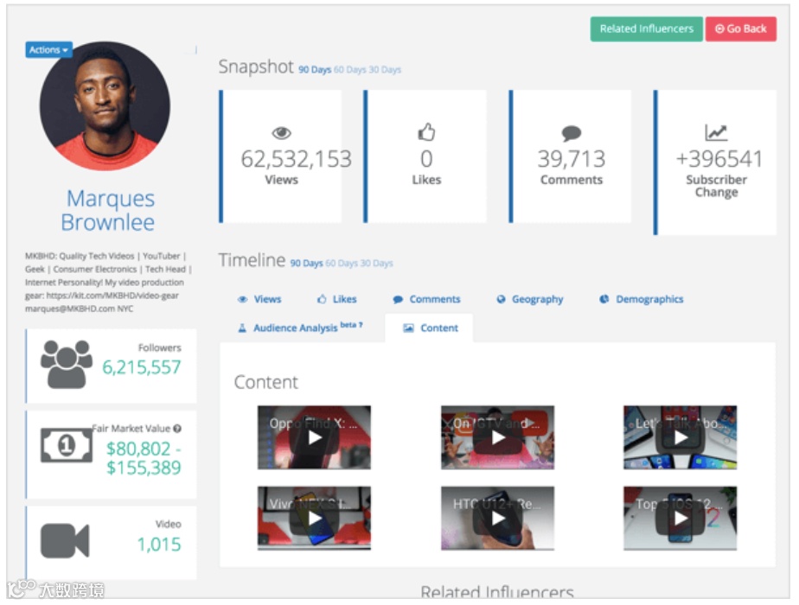Click the Related Influencers heading at bottom
The width and height of the screenshot is (799, 605).
click(x=497, y=592)
